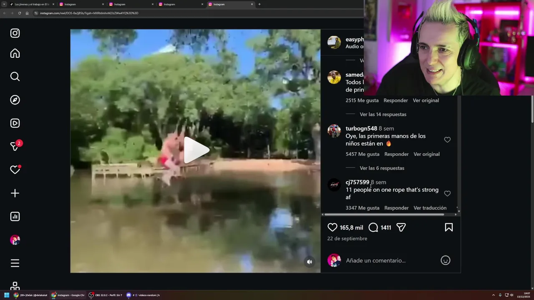534x300 pixels.
Task: Open the dashboard chart icon in sidebar
Action: (15, 216)
